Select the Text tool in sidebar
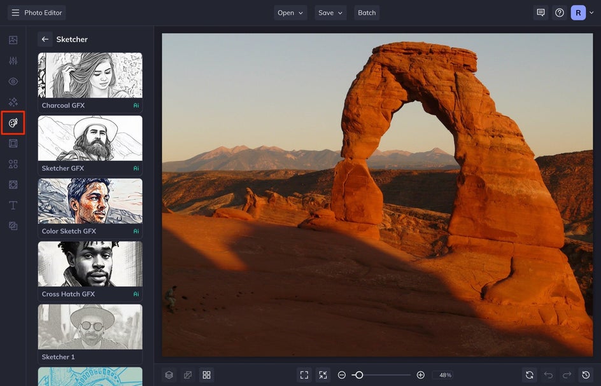 tap(13, 205)
